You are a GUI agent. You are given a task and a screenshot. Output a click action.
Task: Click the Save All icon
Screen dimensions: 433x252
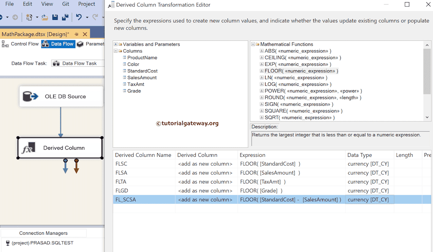point(66,17)
